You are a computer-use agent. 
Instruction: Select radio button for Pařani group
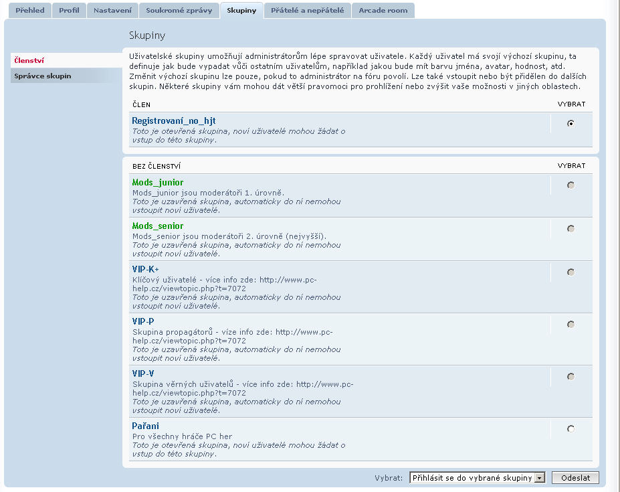(x=571, y=429)
